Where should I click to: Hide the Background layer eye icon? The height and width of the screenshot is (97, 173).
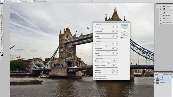point(155,82)
